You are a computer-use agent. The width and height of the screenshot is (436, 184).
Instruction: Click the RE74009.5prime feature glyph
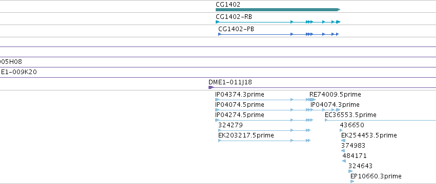(x=313, y=100)
